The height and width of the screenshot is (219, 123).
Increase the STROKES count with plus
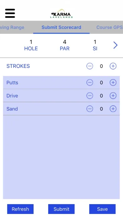113,66
